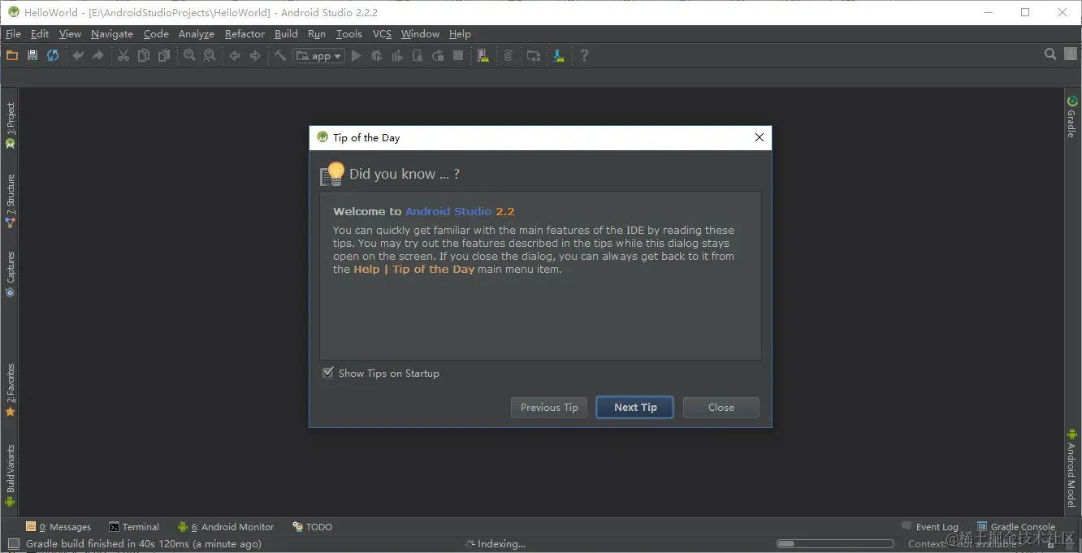Image resolution: width=1082 pixels, height=553 pixels.
Task: Open the SDK Manager icon
Action: (x=559, y=55)
